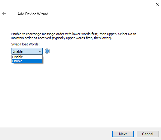This screenshot has height=140, width=161.
Task: Click the gray footer bar beside Next
Action: (56, 134)
